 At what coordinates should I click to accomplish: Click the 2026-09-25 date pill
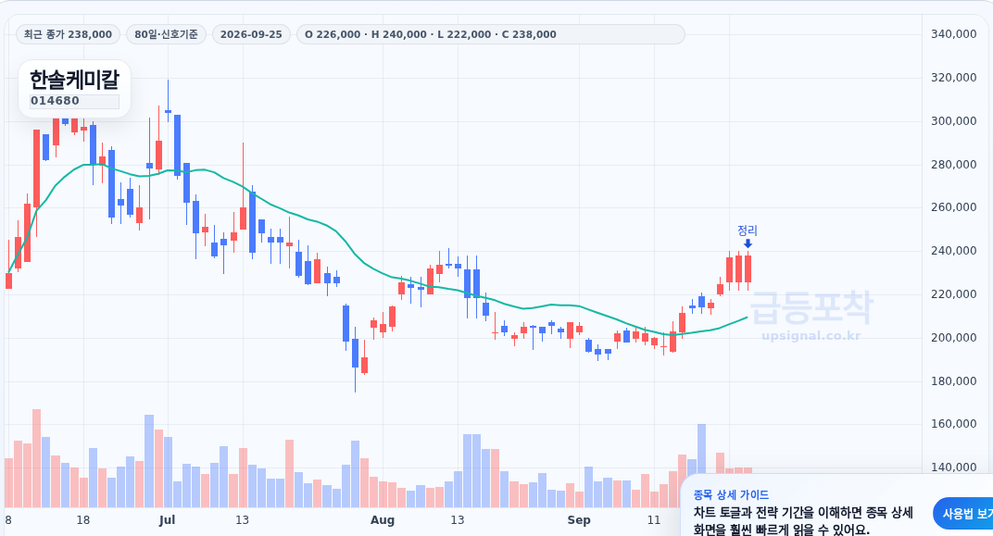251,34
